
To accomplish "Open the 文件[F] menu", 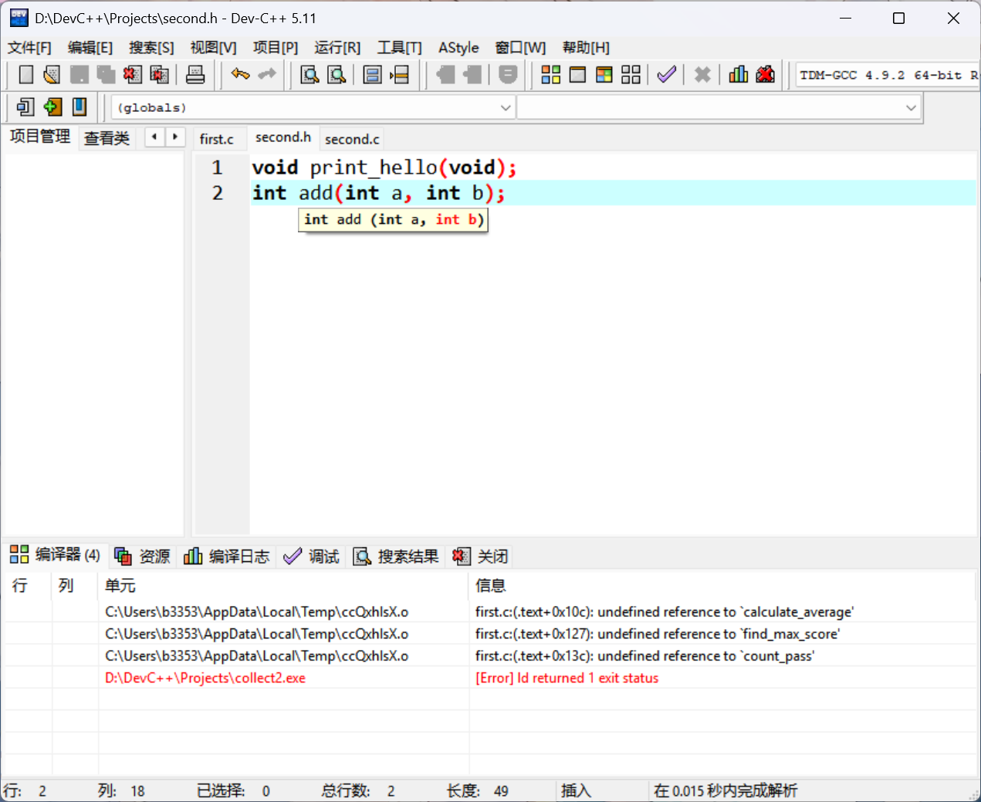I will (29, 48).
